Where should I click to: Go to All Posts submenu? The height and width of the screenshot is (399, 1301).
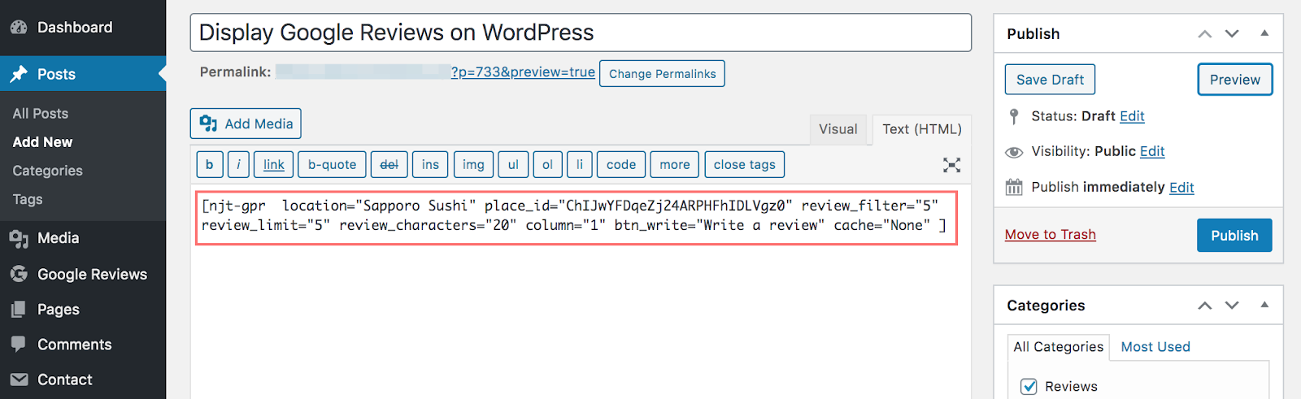tap(41, 114)
